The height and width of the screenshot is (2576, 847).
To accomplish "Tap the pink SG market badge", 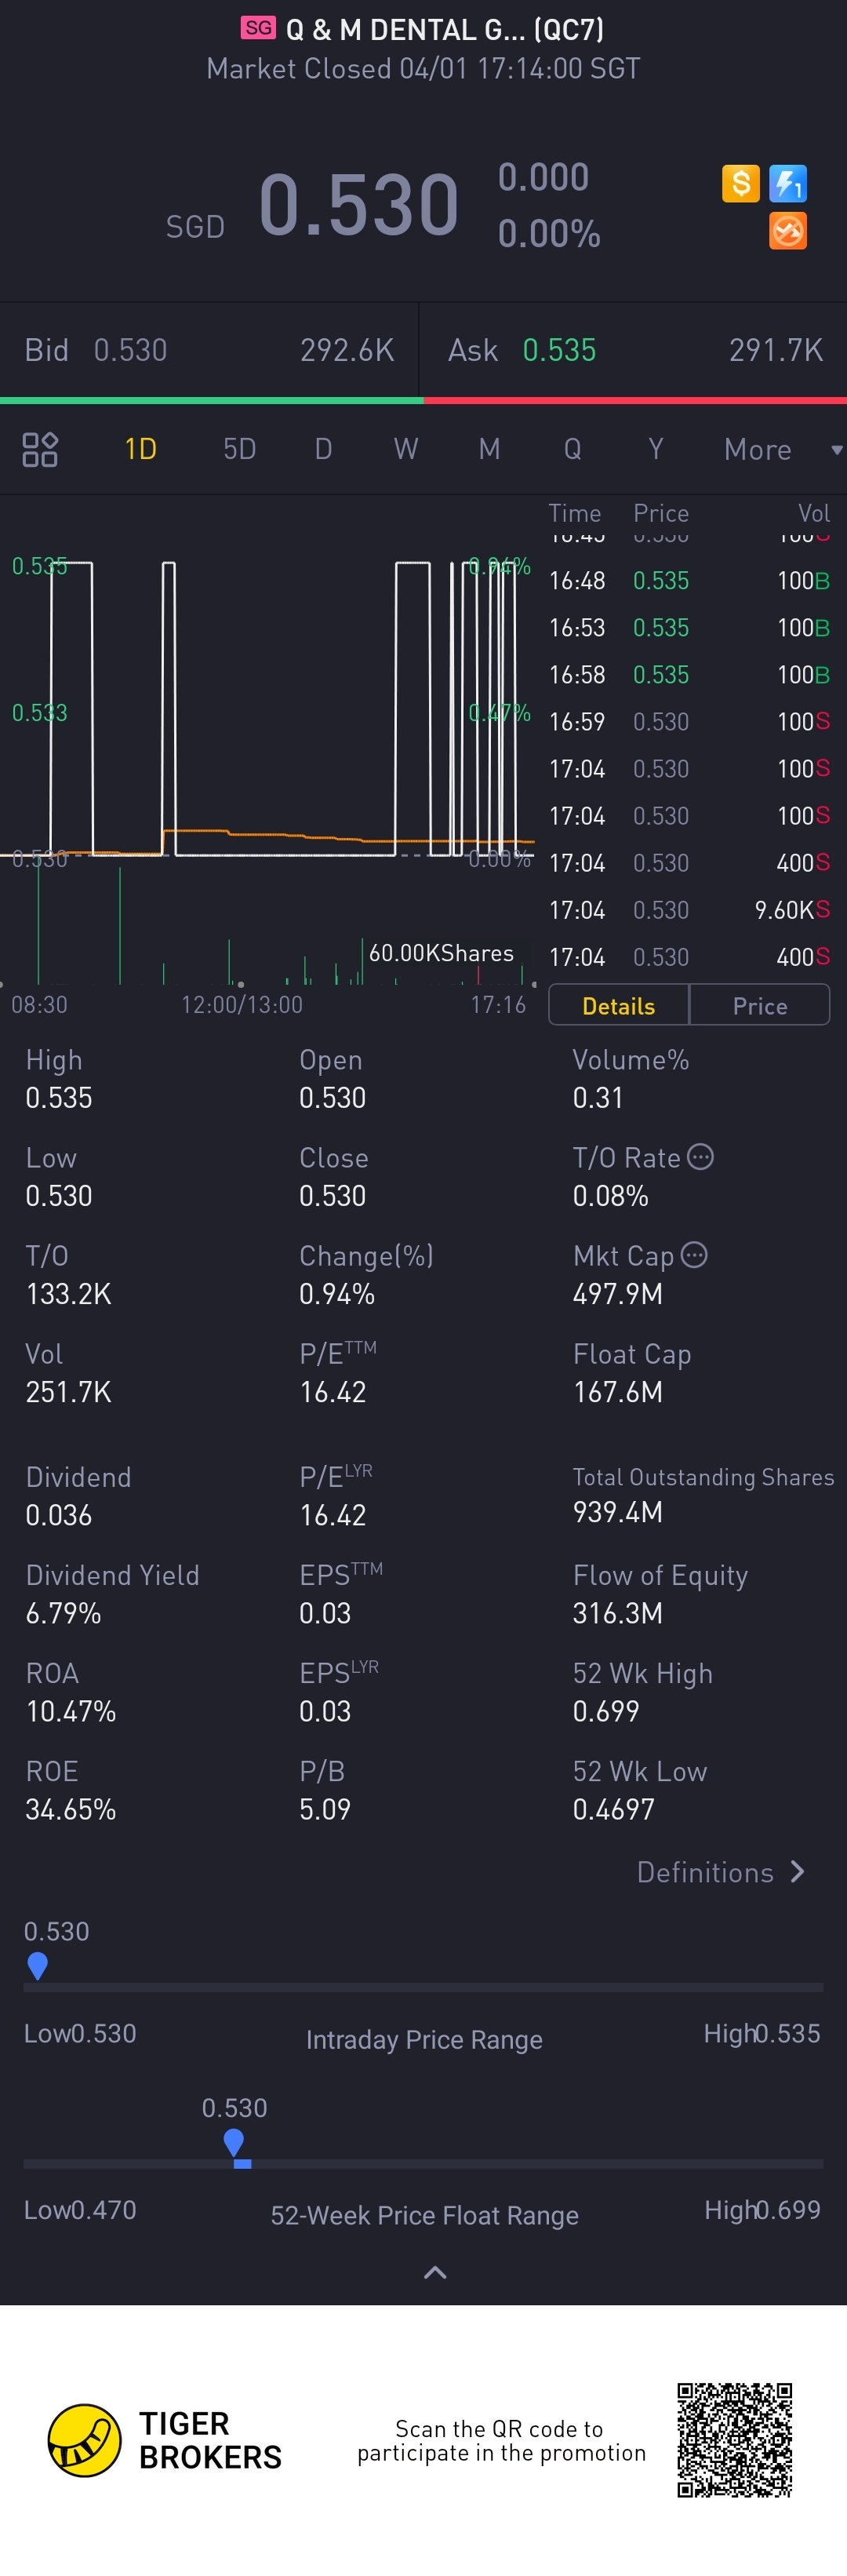I will pyautogui.click(x=258, y=28).
